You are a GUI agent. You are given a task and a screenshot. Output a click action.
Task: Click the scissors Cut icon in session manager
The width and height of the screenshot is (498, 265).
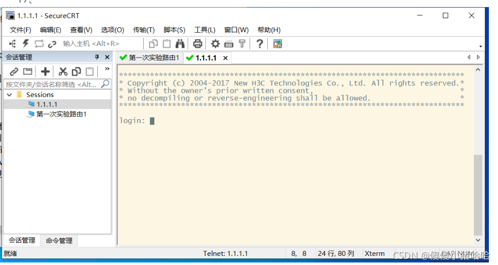coord(63,72)
